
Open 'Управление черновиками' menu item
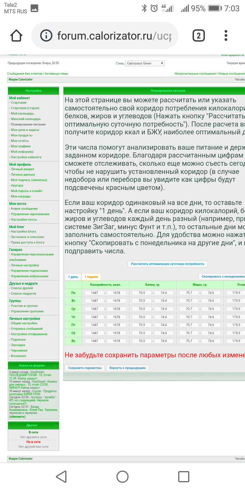[x=30, y=214]
